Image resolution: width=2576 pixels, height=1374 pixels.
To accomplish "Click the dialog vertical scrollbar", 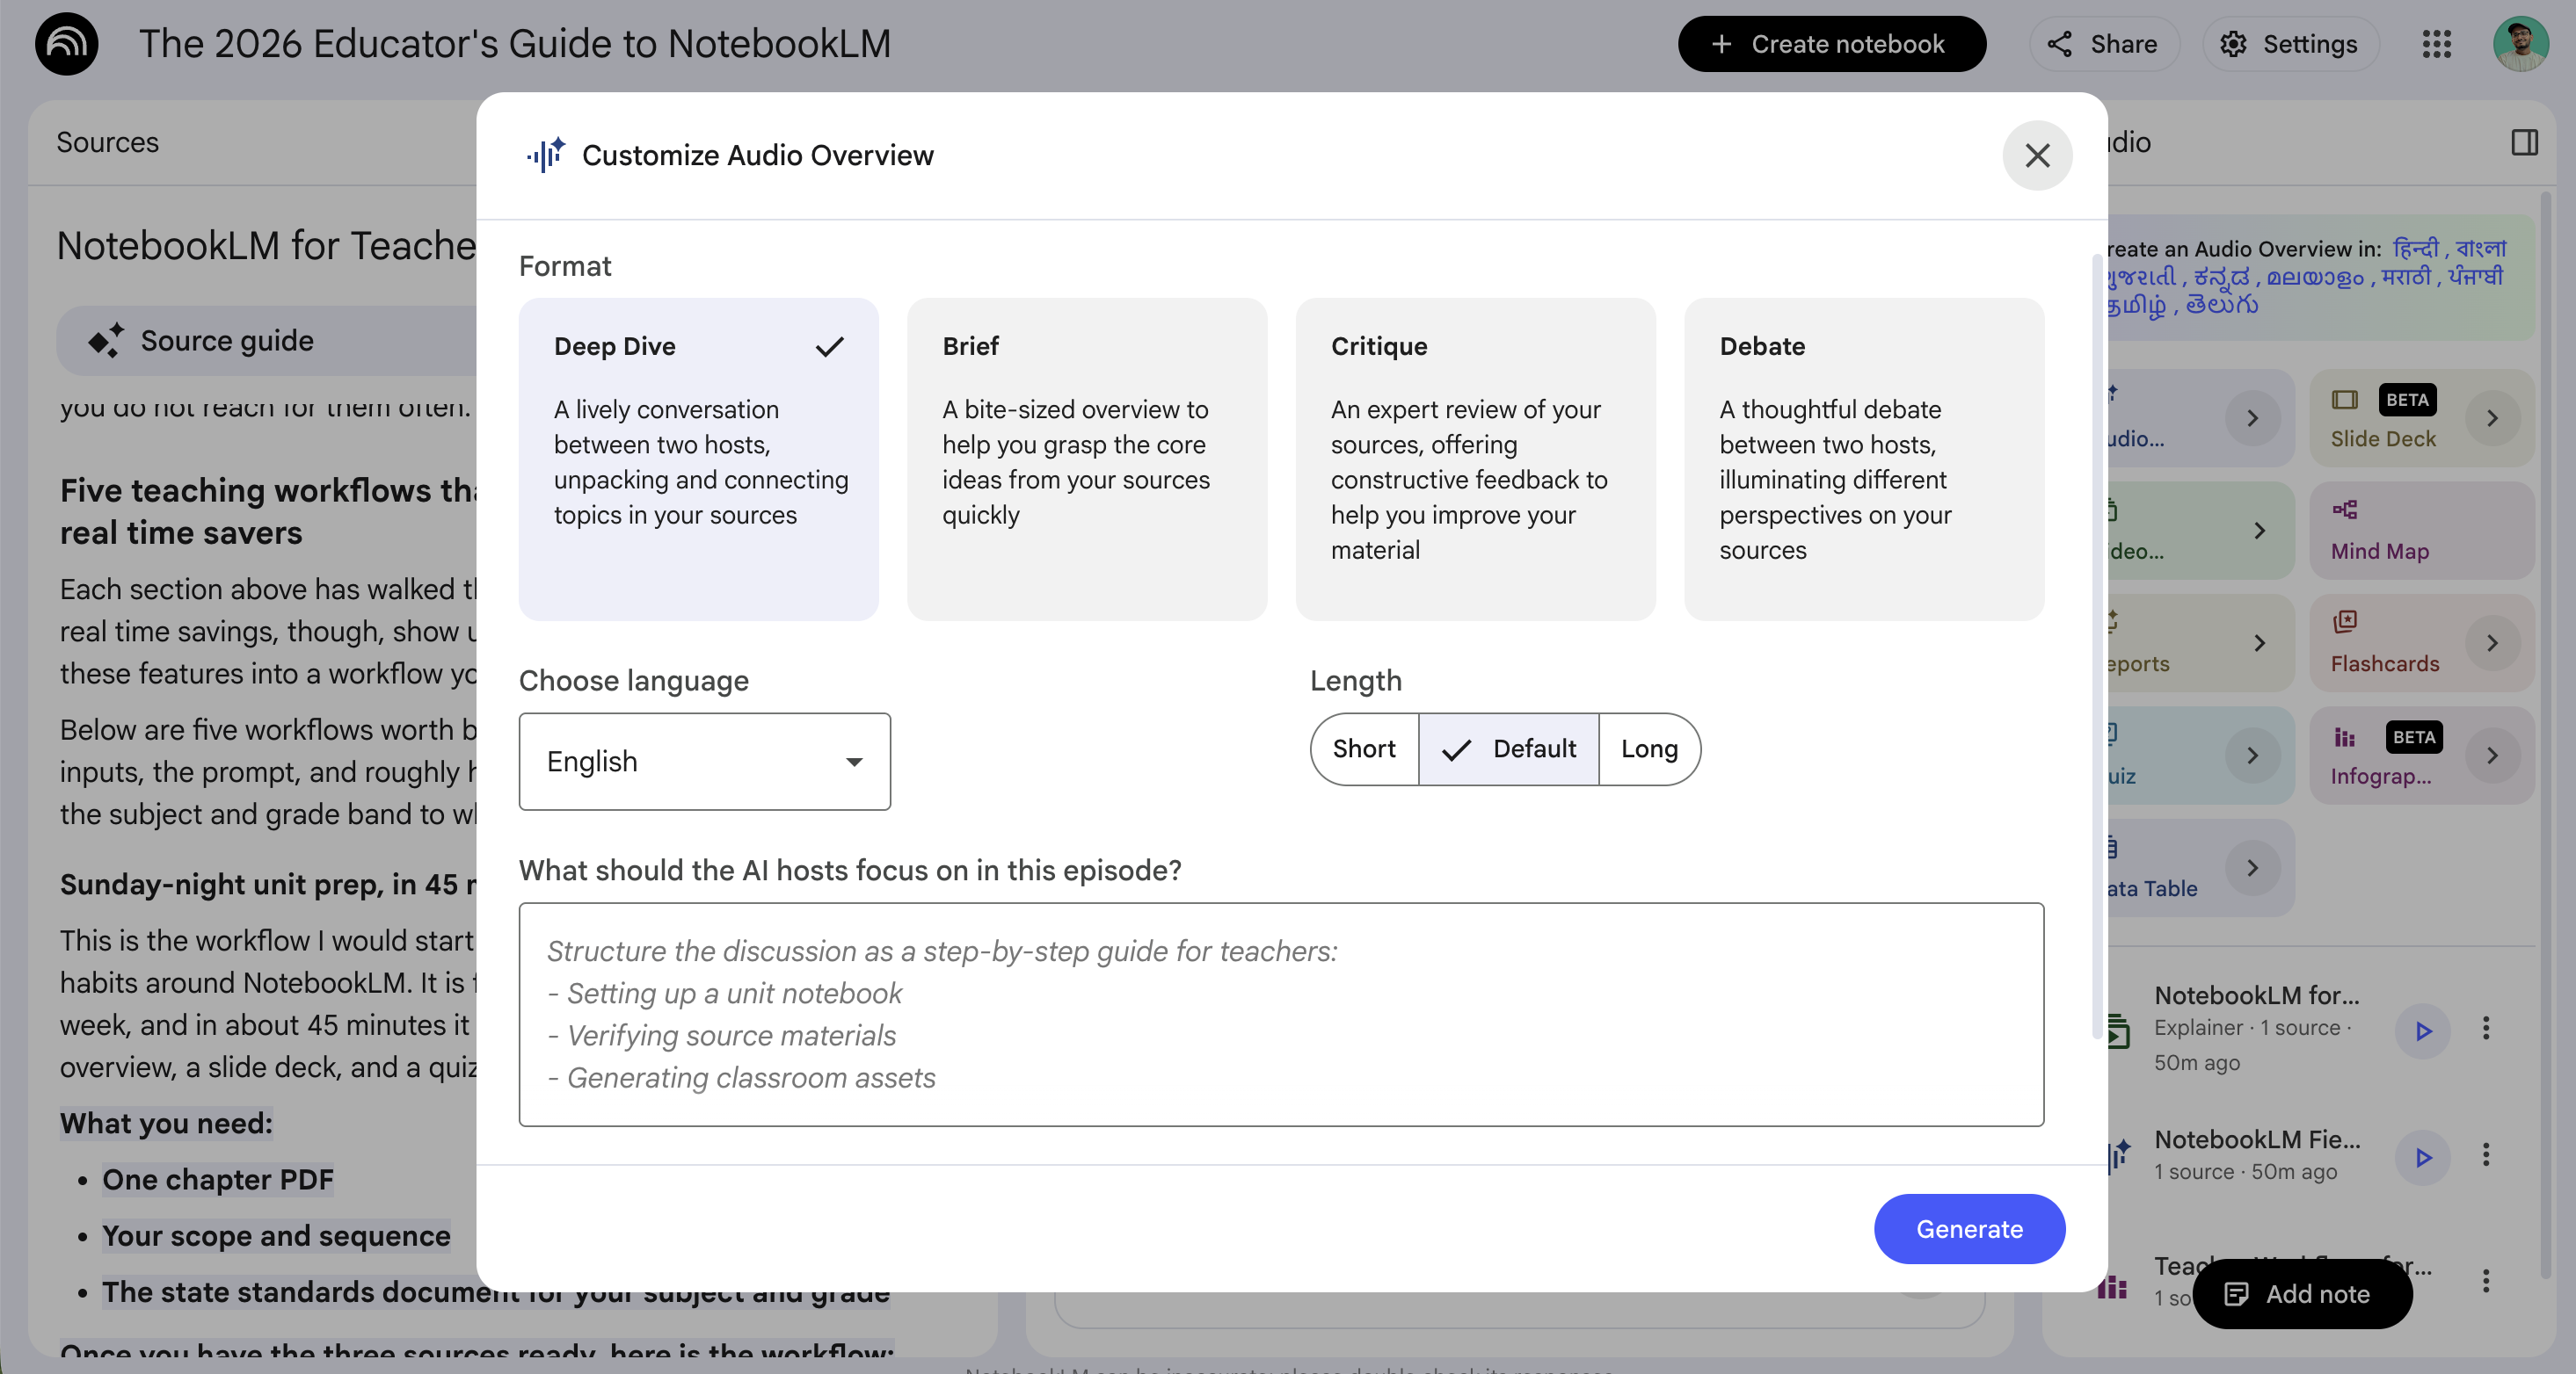I will (x=2096, y=647).
